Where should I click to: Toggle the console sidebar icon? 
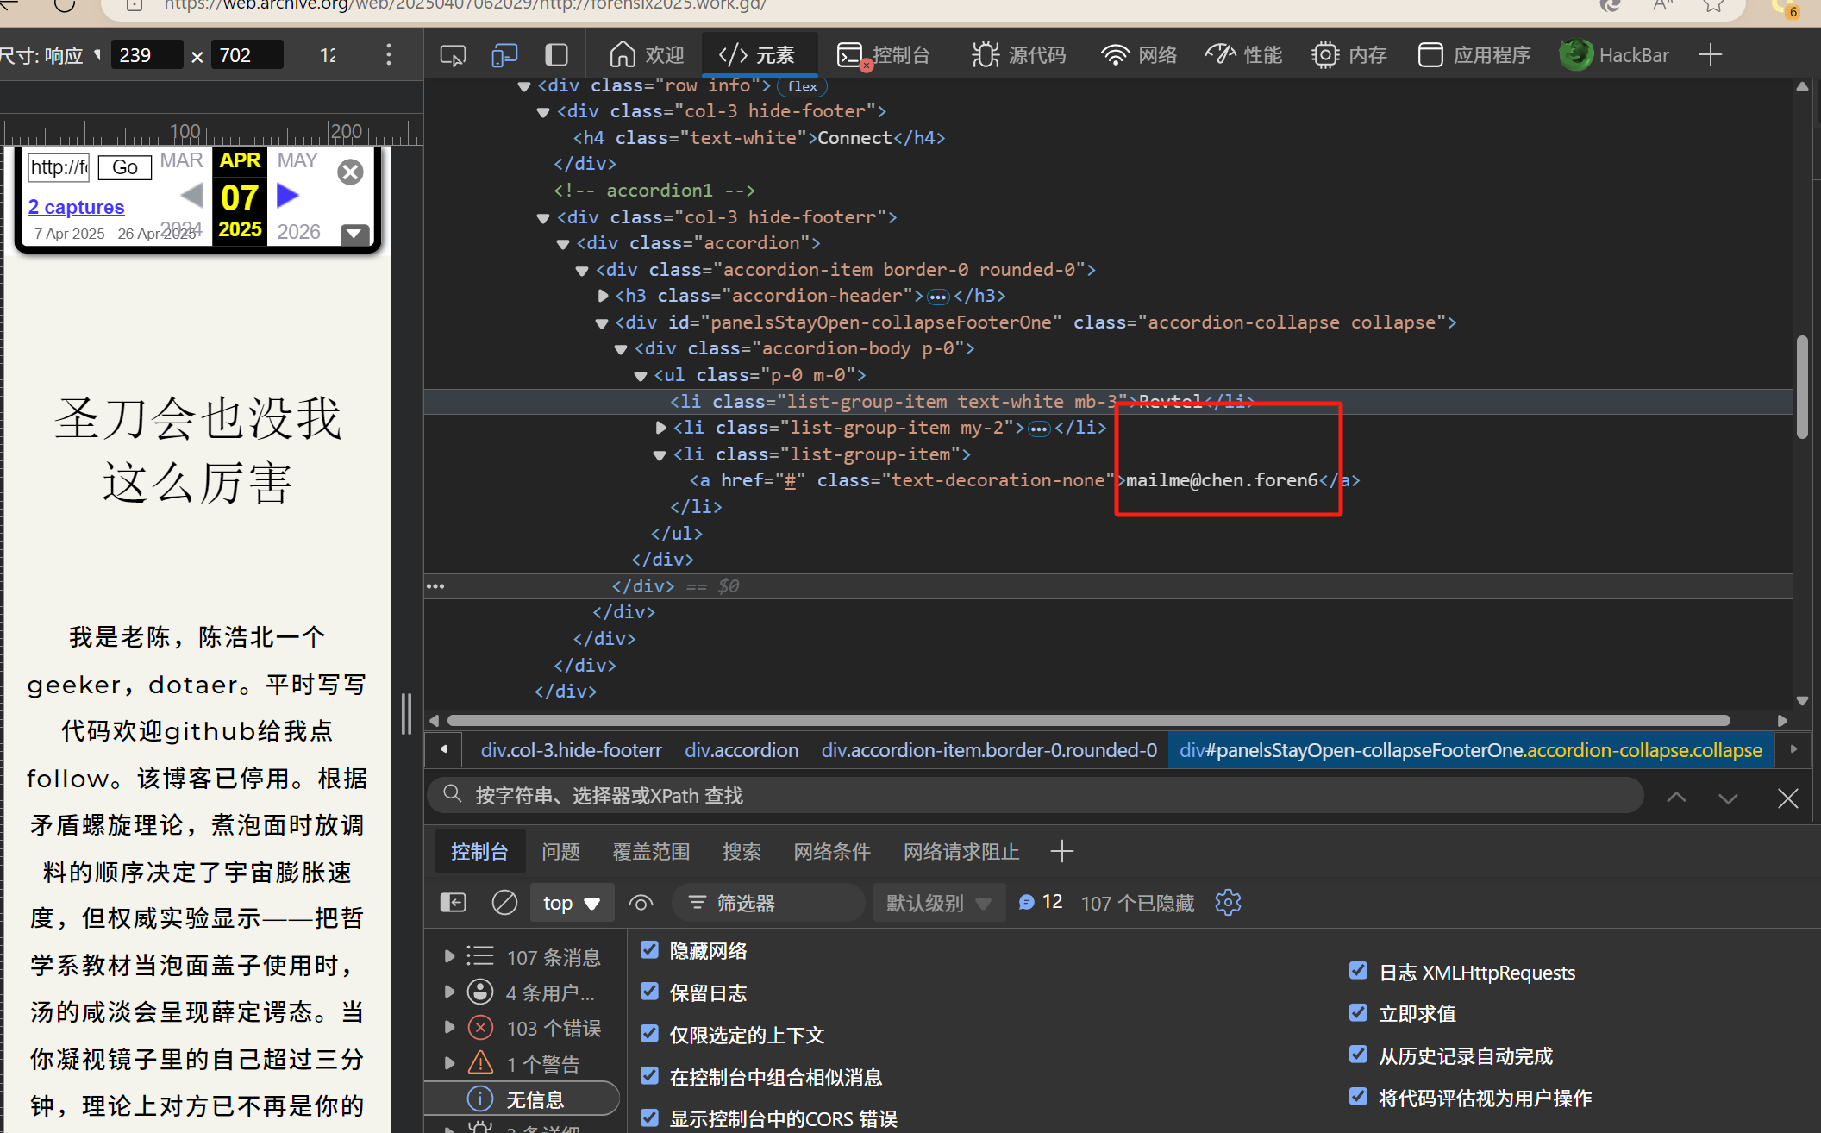point(453,903)
